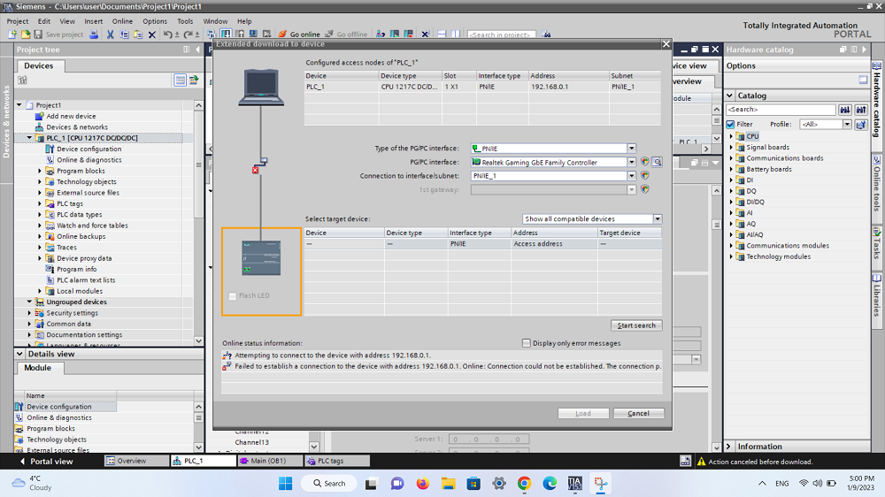Click Go online in toolbar
Image resolution: width=885 pixels, height=497 pixels.
click(x=299, y=34)
